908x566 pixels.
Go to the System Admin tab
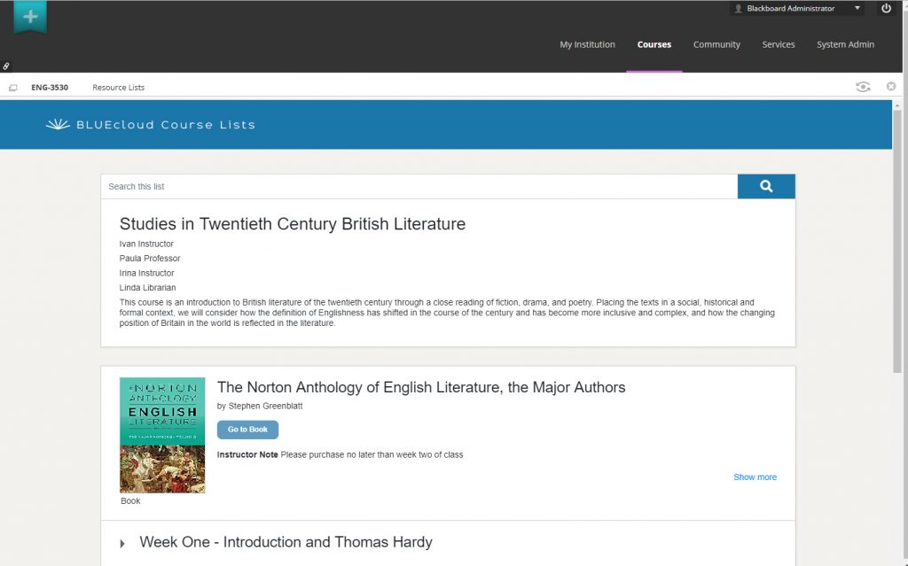[845, 45]
